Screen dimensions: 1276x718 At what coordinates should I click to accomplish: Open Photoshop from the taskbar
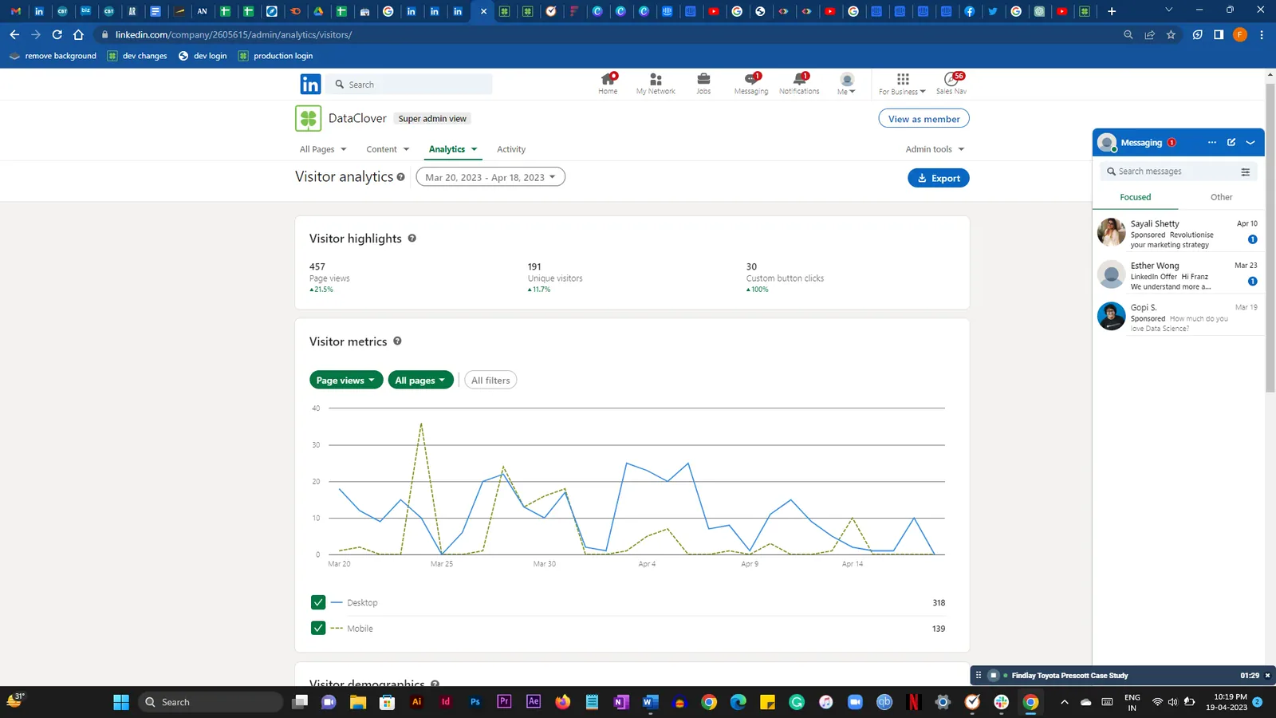click(x=475, y=702)
